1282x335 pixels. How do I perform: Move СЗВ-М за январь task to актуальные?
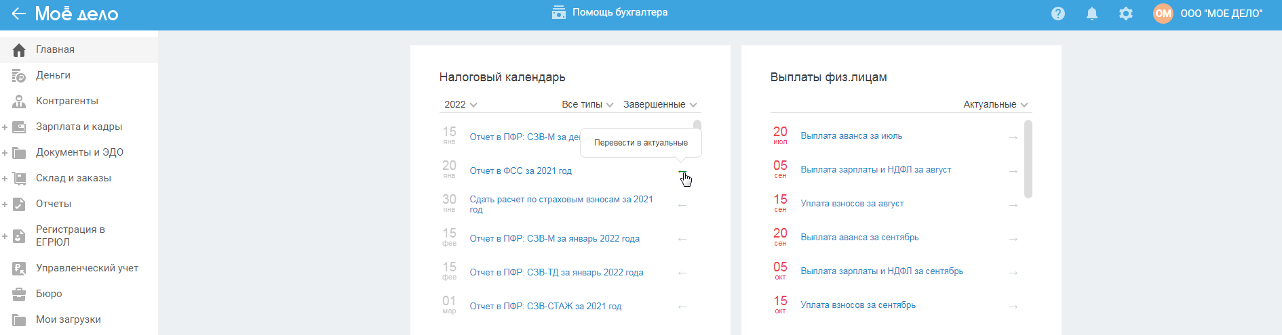click(682, 239)
